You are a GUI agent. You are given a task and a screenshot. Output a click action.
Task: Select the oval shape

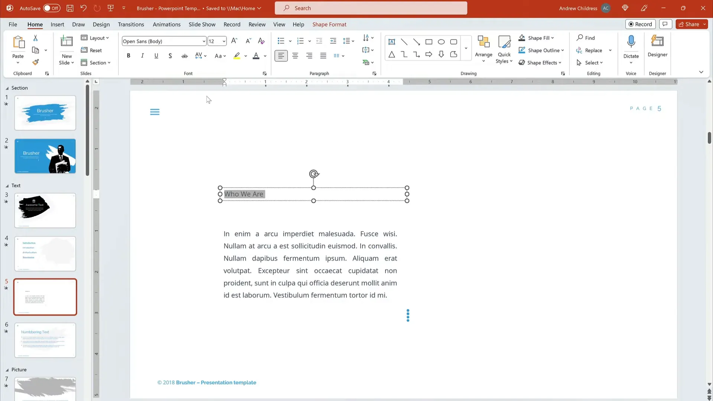441,42
